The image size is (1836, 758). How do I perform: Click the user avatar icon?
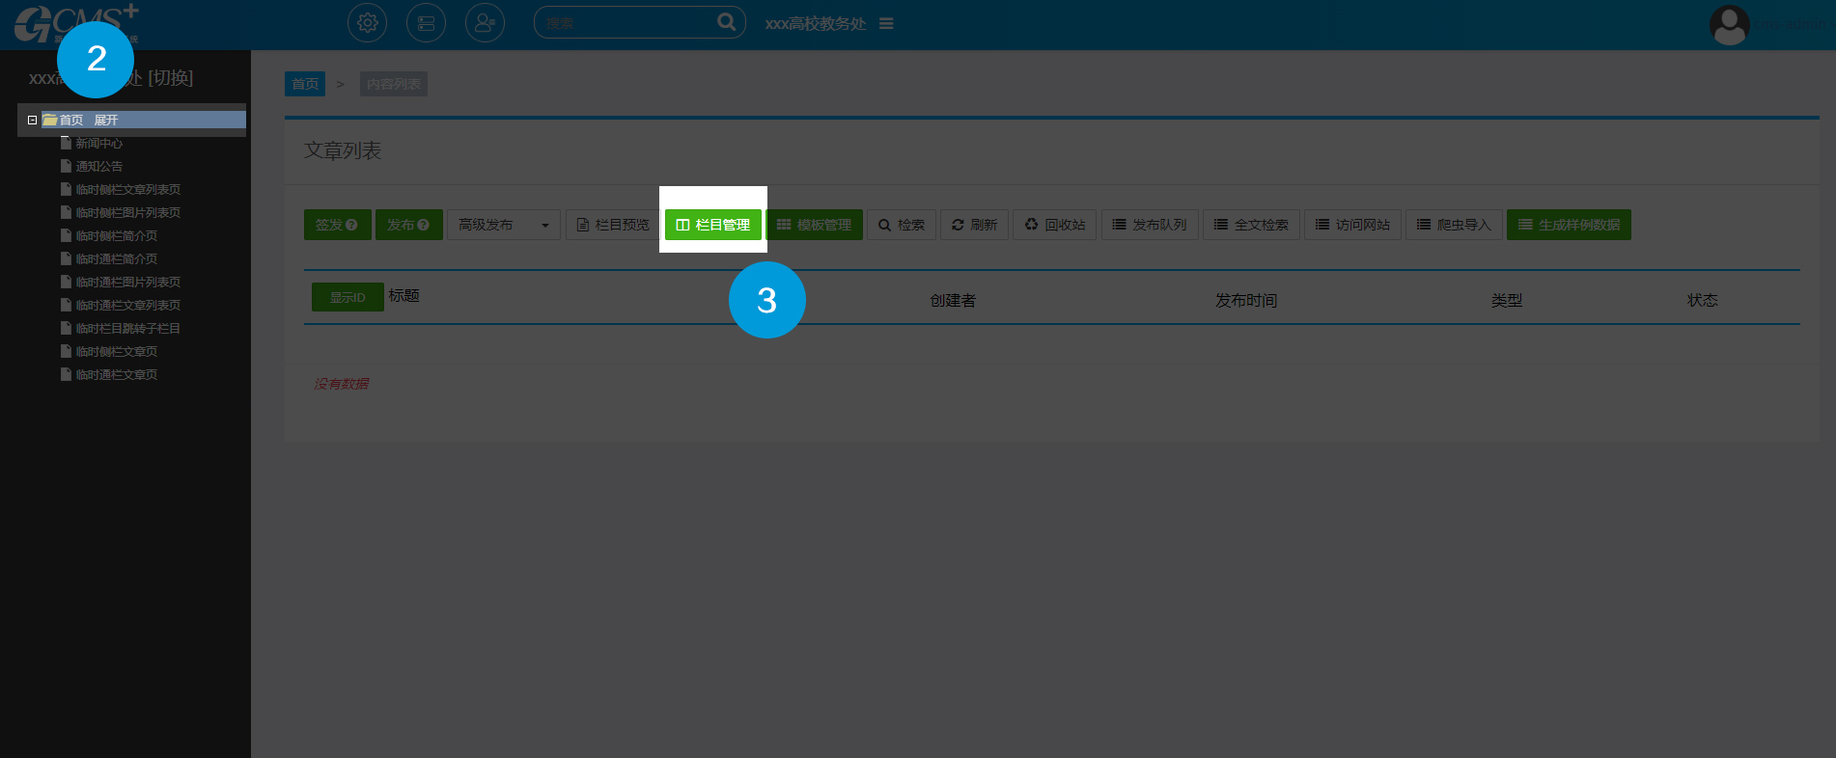coord(1729,24)
